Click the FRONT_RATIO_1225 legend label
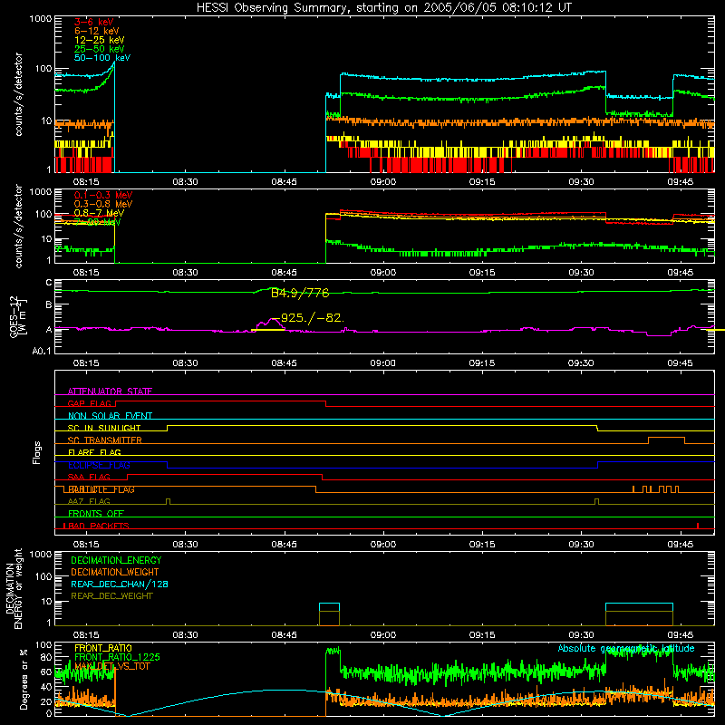The width and height of the screenshot is (725, 725). (117, 657)
